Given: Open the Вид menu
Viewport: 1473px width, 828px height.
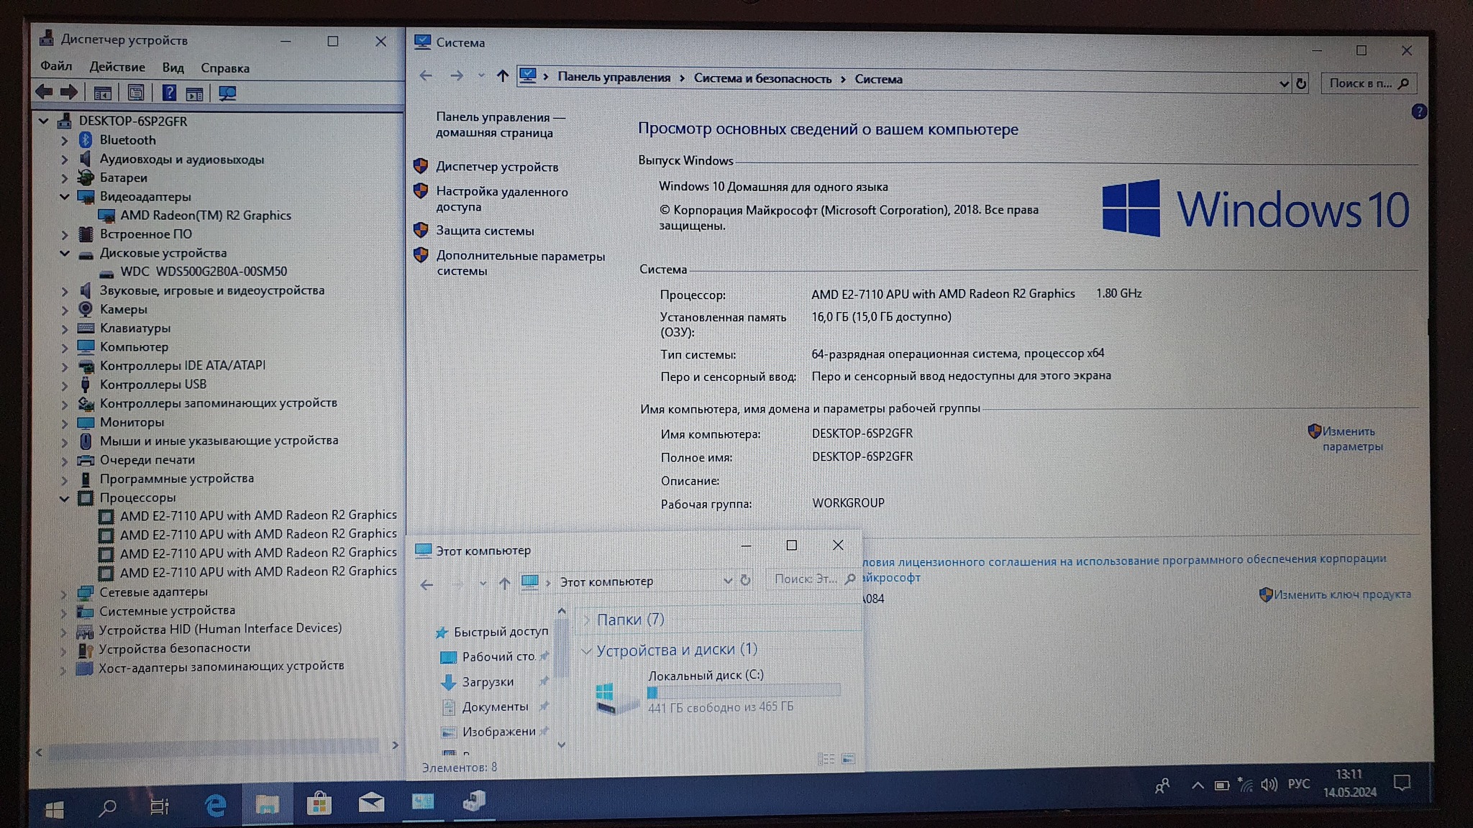Looking at the screenshot, I should coord(173,68).
